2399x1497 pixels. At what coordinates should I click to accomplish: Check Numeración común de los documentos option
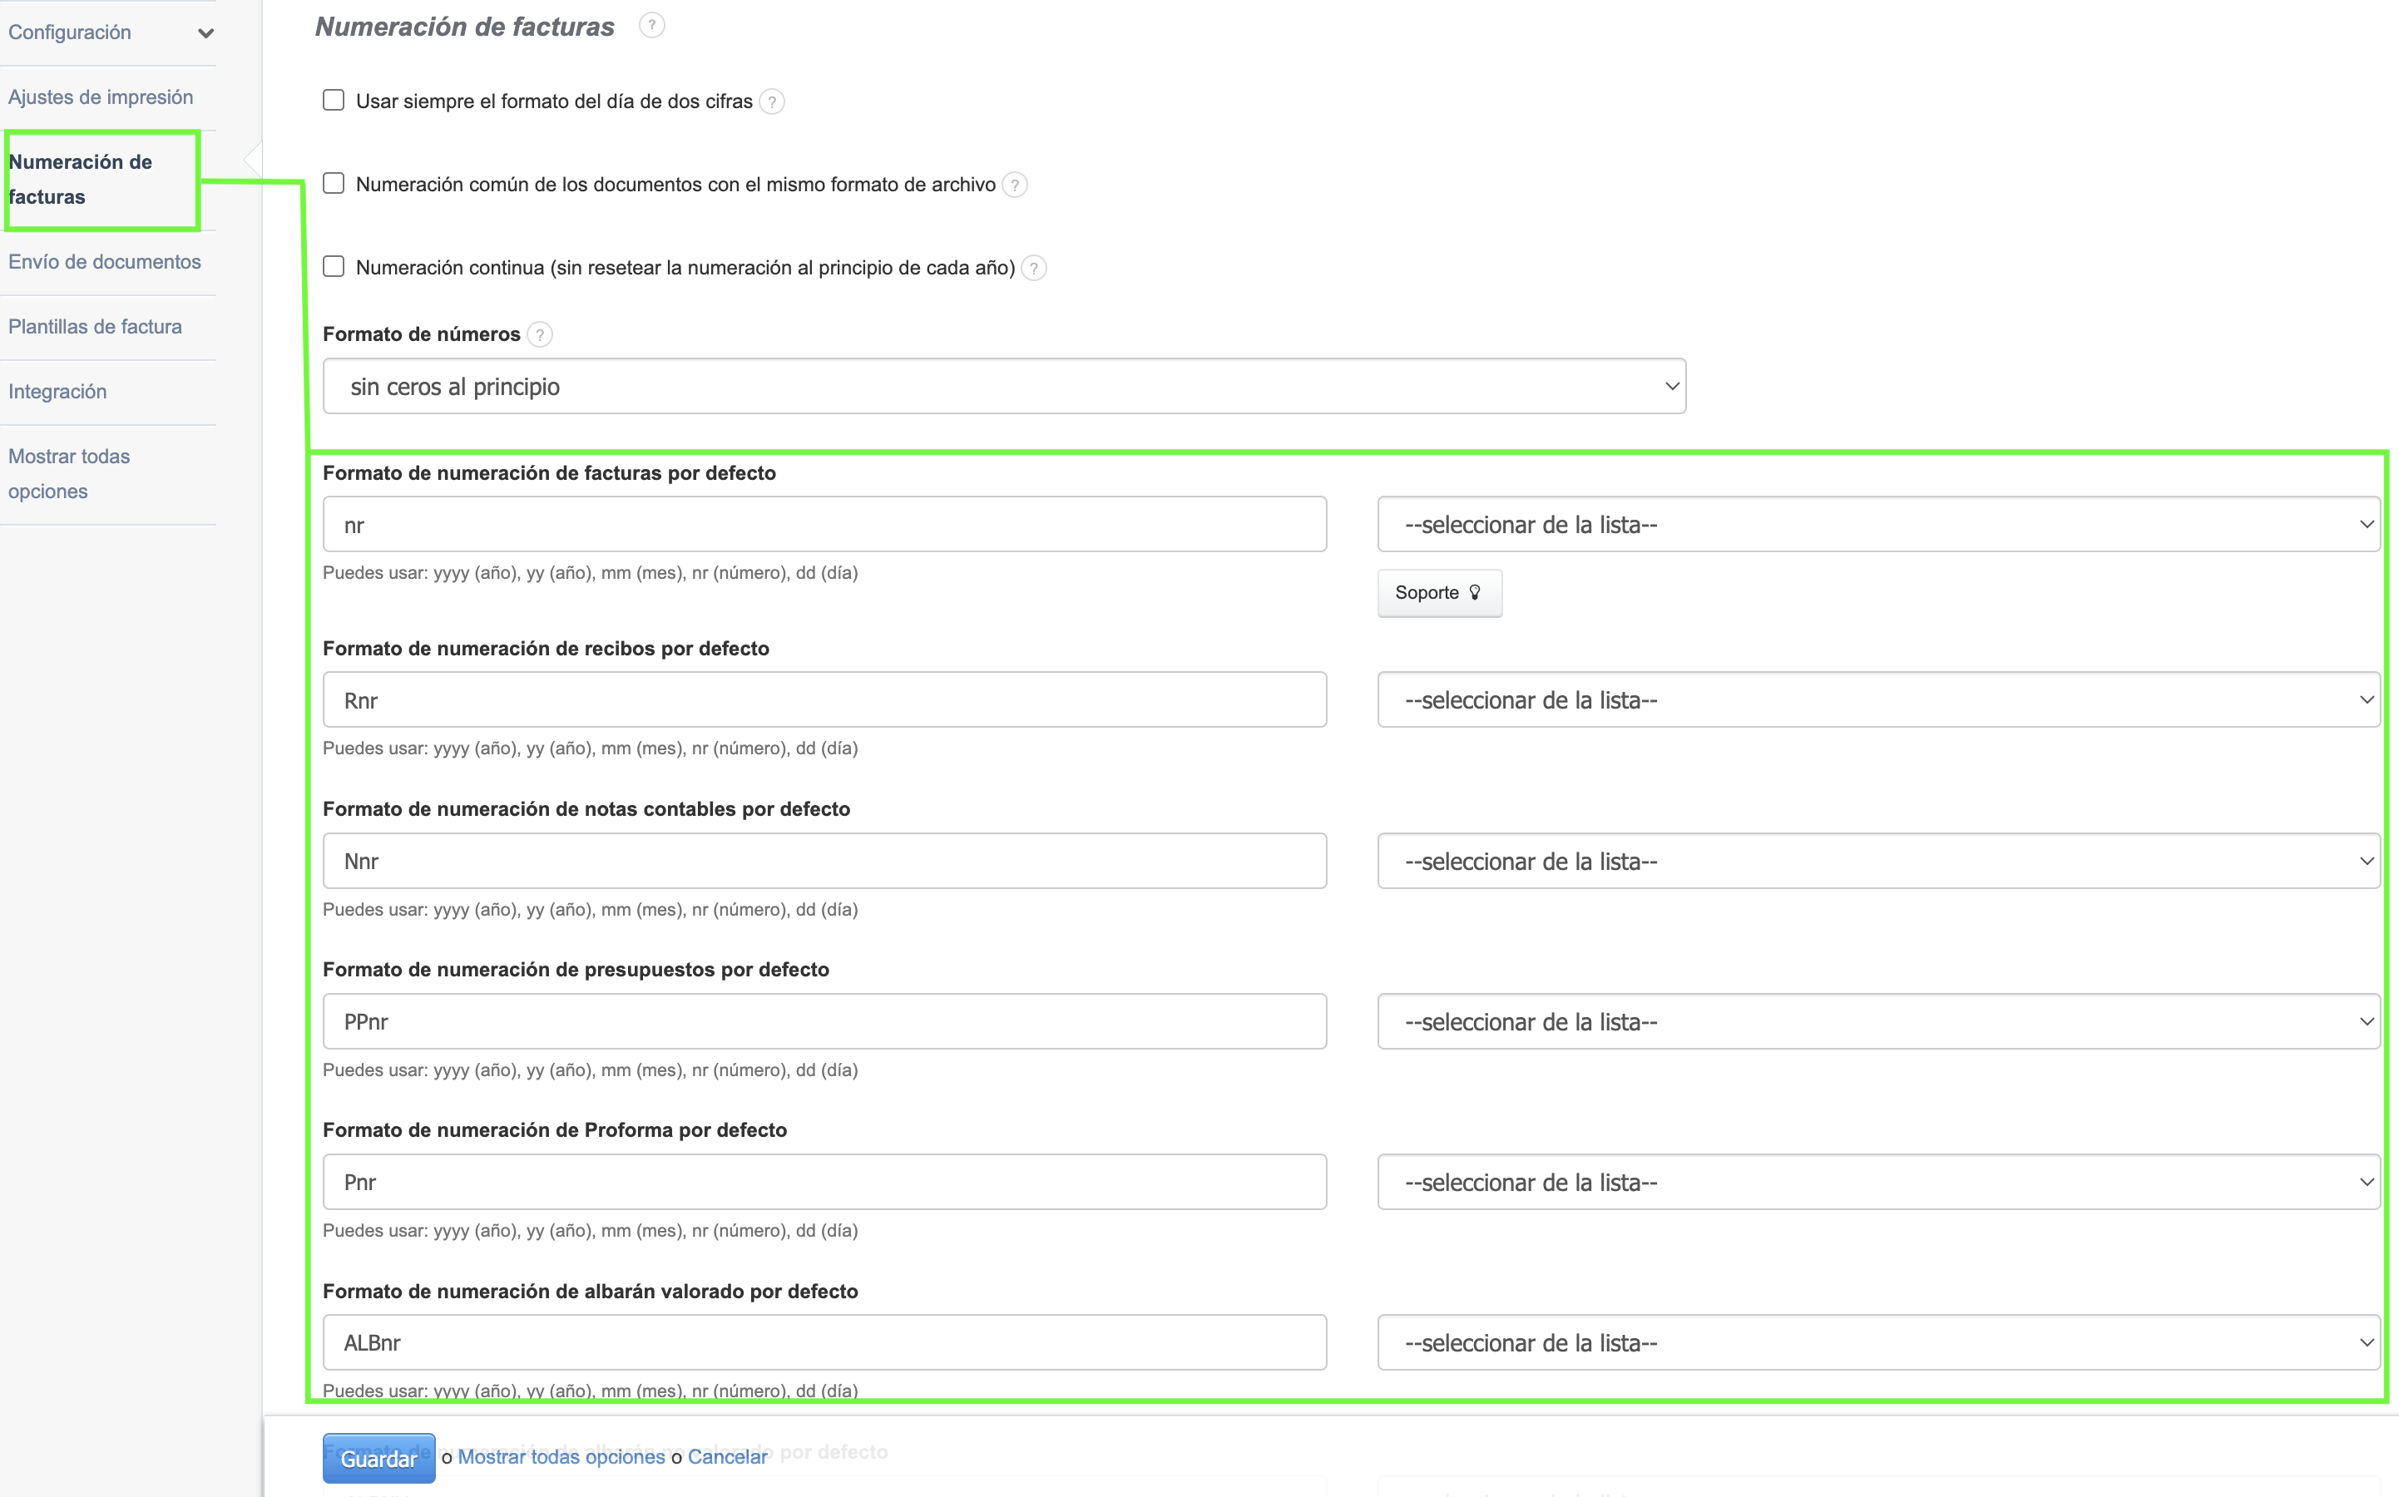click(x=334, y=184)
